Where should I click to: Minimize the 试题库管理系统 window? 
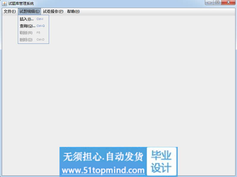pos(209,2)
